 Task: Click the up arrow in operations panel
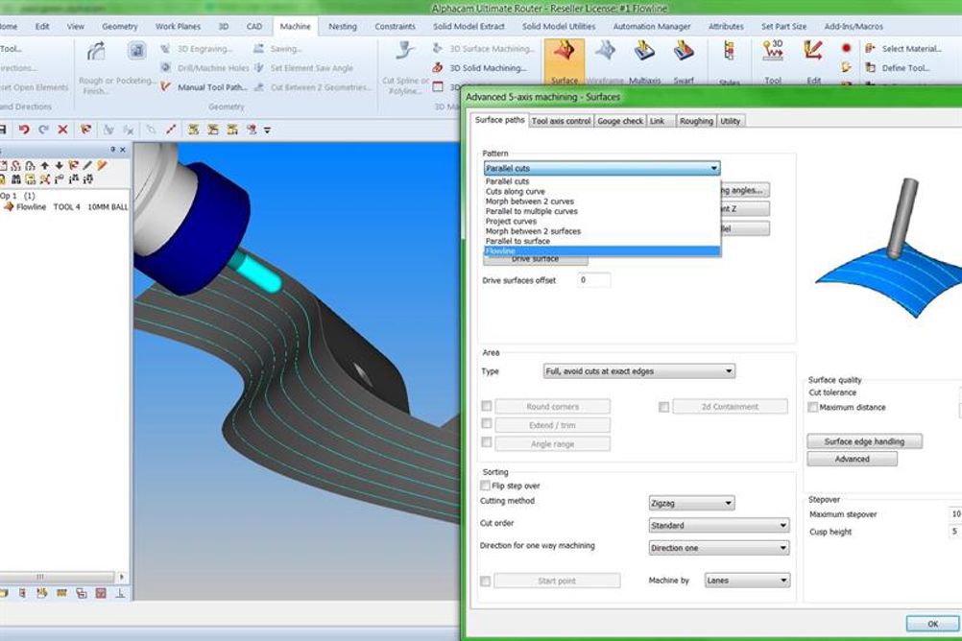tap(45, 166)
